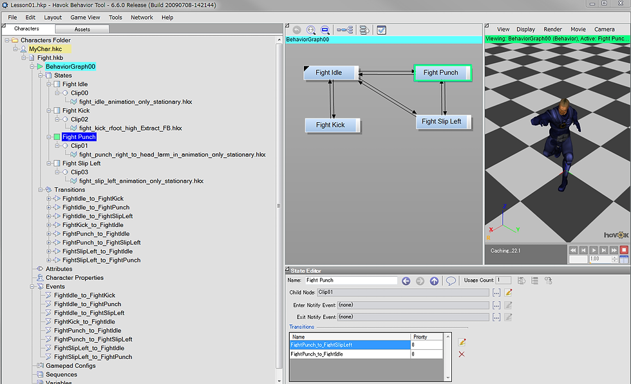Image resolution: width=631 pixels, height=384 pixels.
Task: Click the stacked nodes icon in graph toolbar
Action: (x=364, y=30)
